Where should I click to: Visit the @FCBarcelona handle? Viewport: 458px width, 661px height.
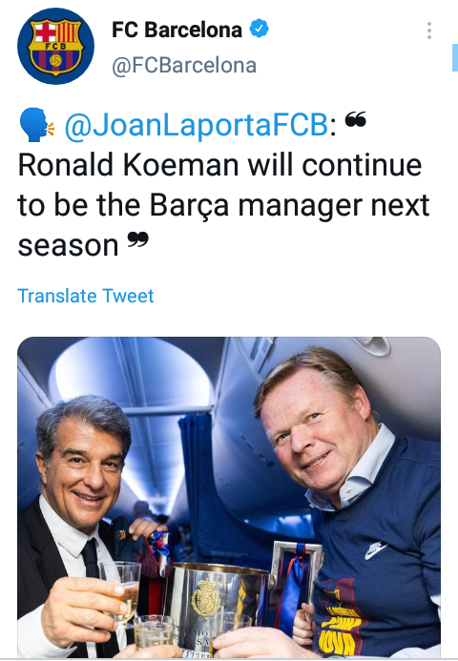click(184, 66)
